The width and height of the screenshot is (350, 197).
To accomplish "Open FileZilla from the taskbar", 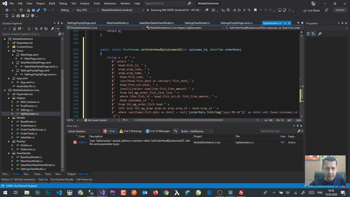I will point(241,193).
